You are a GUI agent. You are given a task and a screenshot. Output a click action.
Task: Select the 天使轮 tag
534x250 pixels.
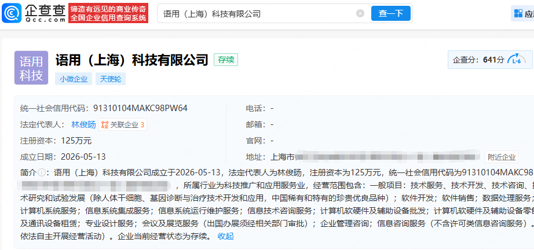pos(111,79)
